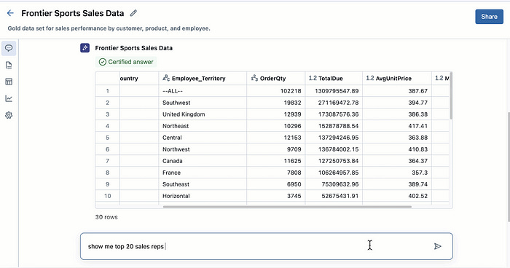Click AvgUnitPrice value 417.41
This screenshot has width=510, height=268.
click(x=418, y=126)
